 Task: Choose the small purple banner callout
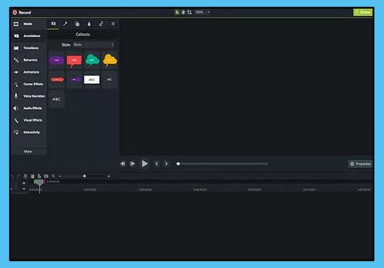[74, 80]
